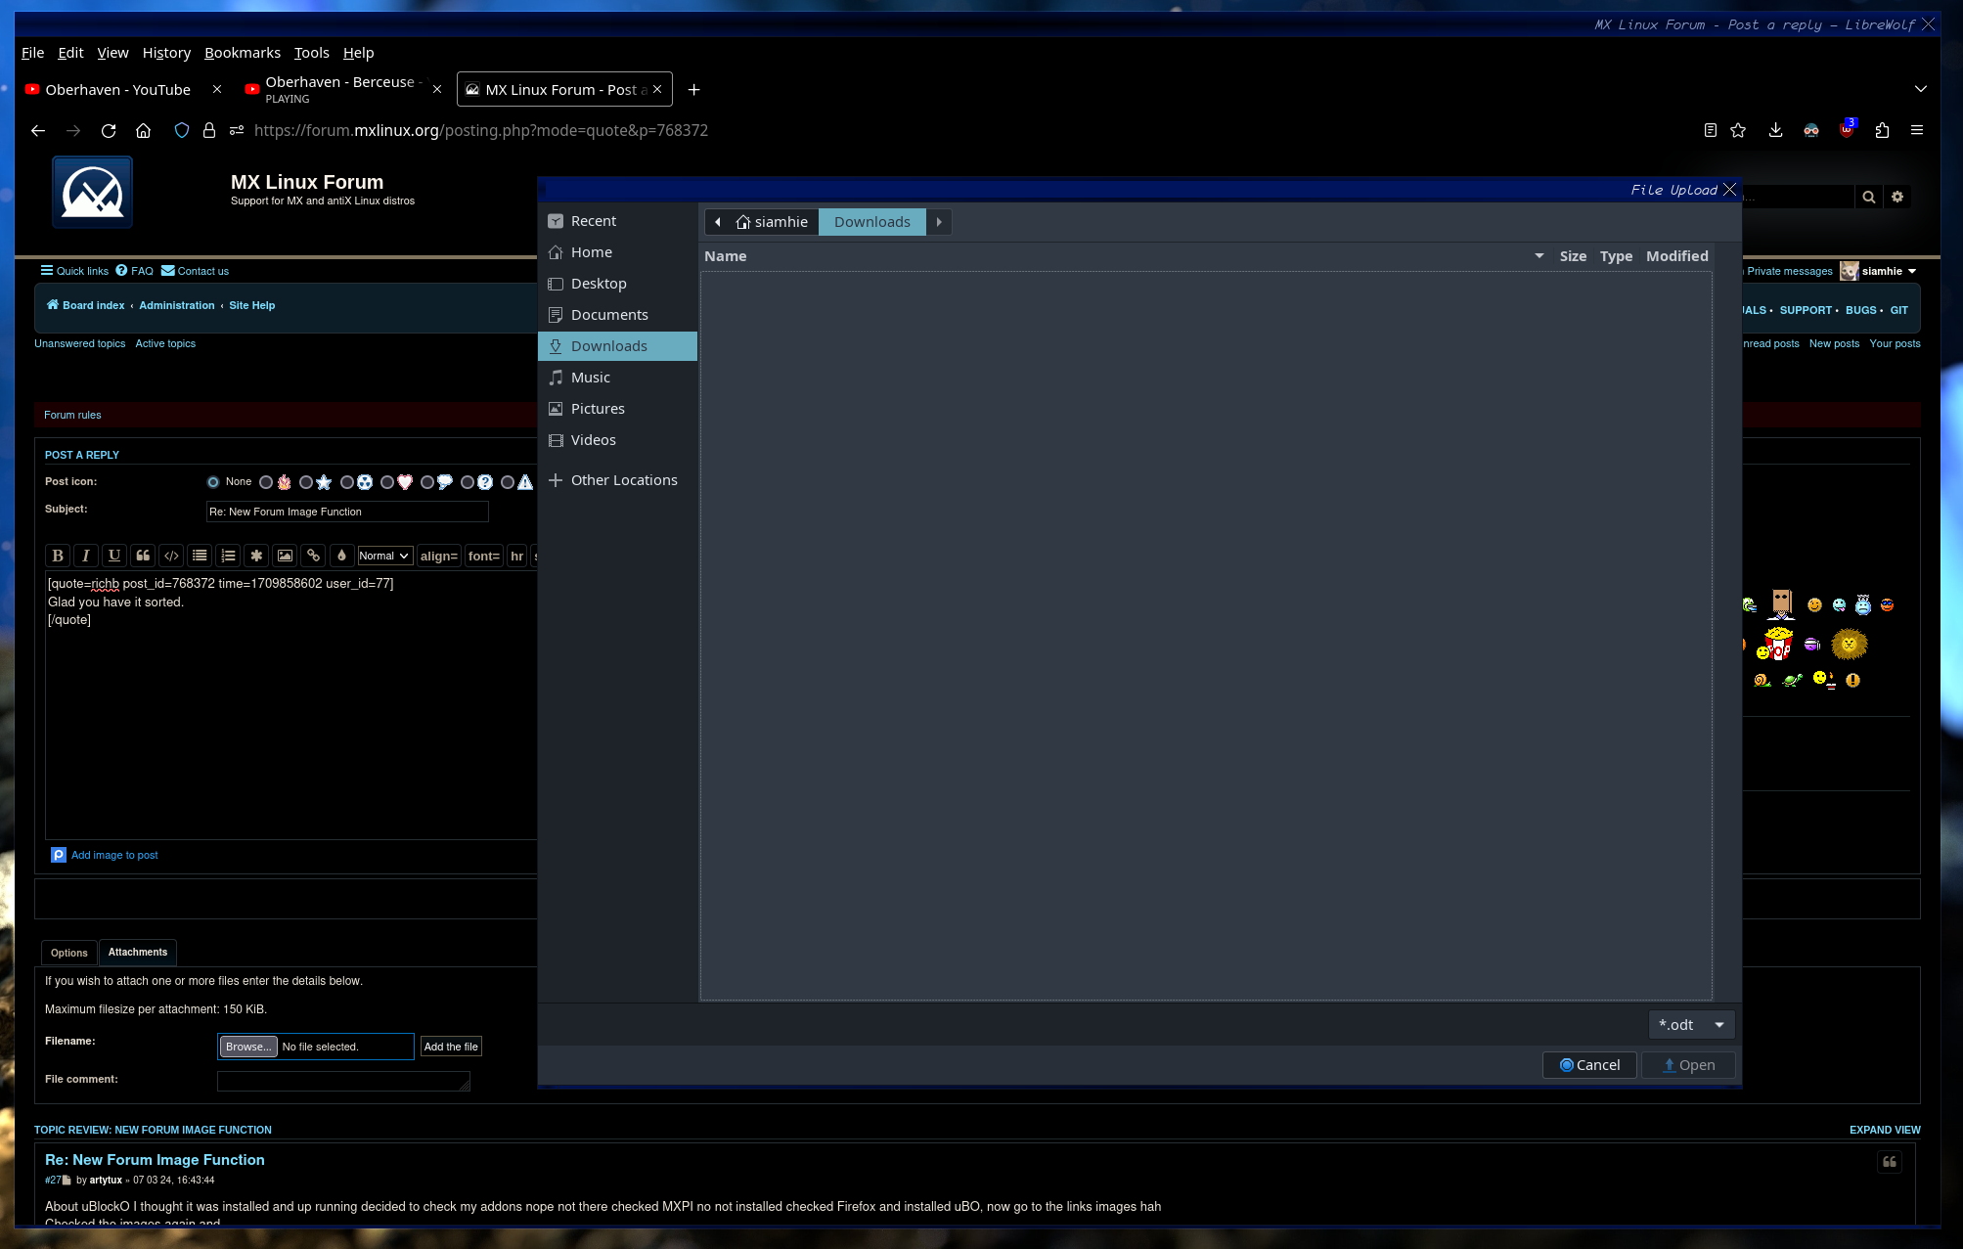Select Recent in the file dialog sidebar
This screenshot has width=1963, height=1249.
pyautogui.click(x=616, y=221)
